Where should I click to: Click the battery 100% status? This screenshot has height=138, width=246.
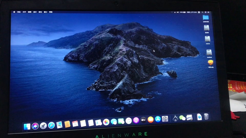coord(183,12)
